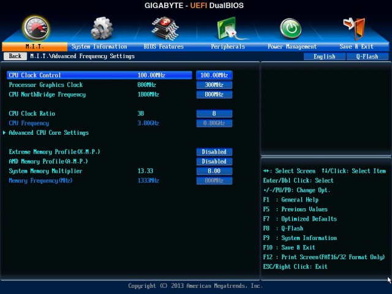Click the 13.33 memory multiplier value
The width and height of the screenshot is (392, 294).
coord(145,171)
